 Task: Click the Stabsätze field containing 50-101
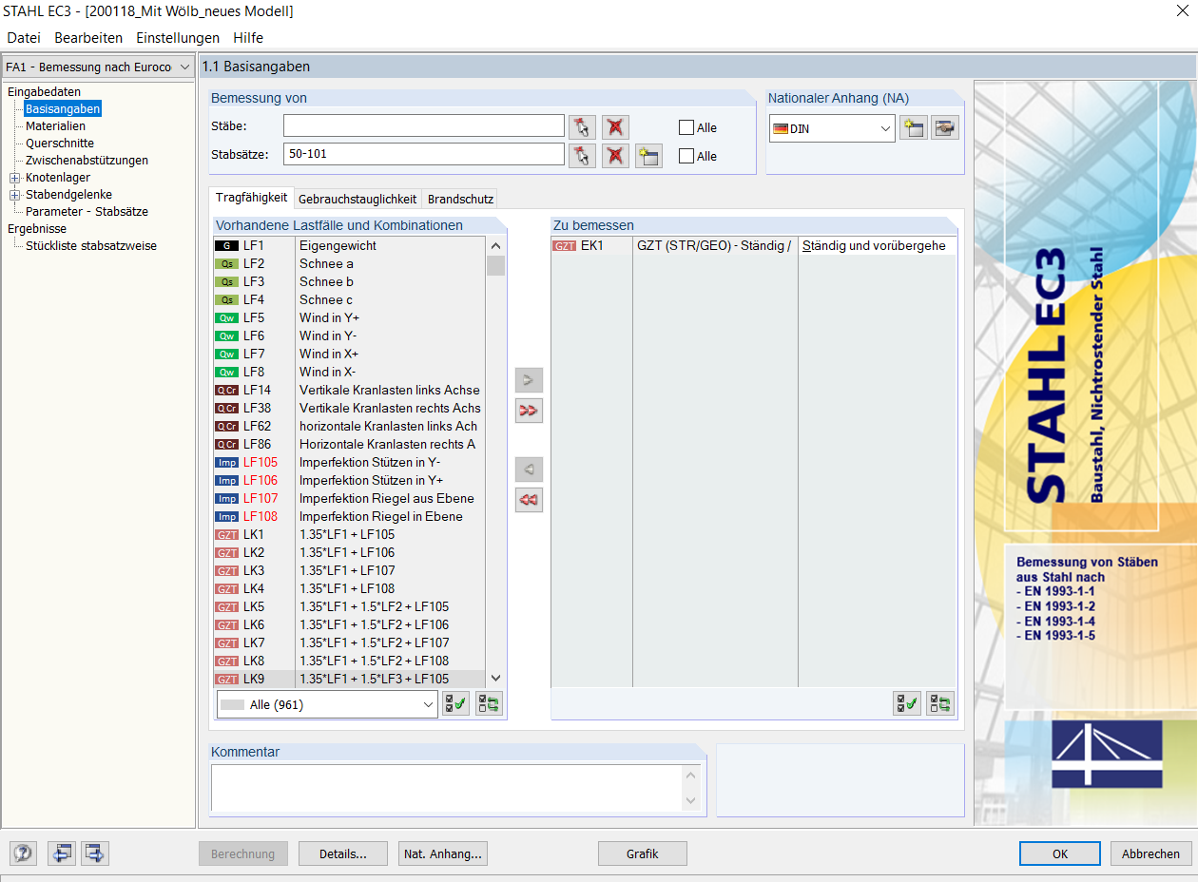pos(424,154)
